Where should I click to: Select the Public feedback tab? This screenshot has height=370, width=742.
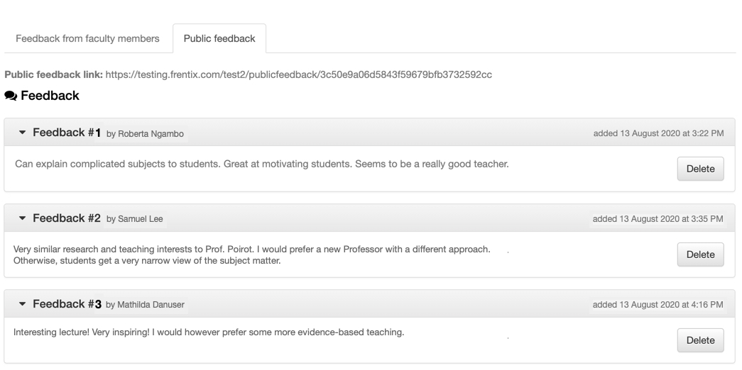(219, 39)
